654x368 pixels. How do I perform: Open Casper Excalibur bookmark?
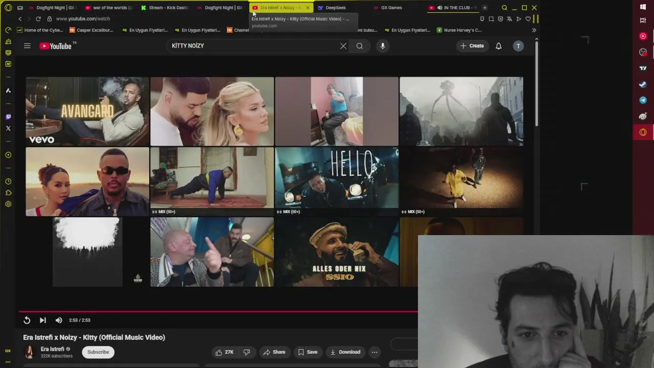click(x=91, y=30)
